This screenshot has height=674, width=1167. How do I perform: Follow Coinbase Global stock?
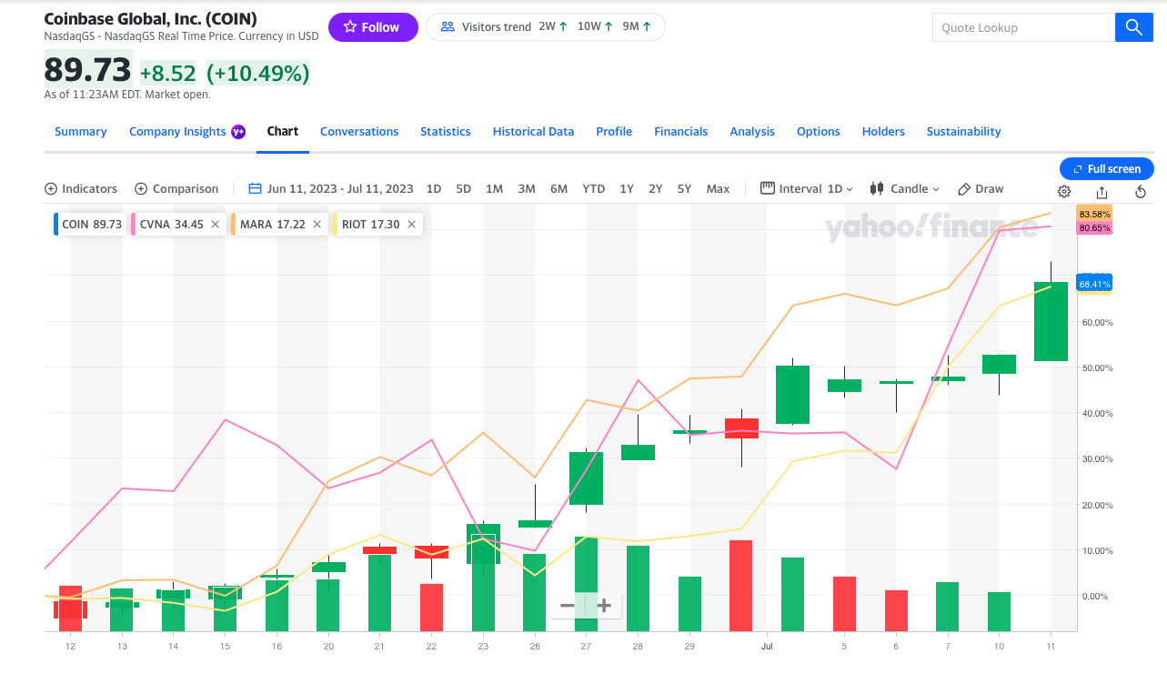(373, 27)
